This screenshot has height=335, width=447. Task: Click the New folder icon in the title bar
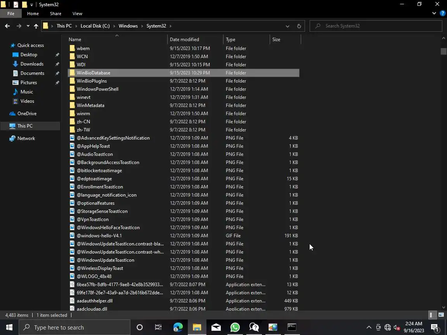[24, 4]
